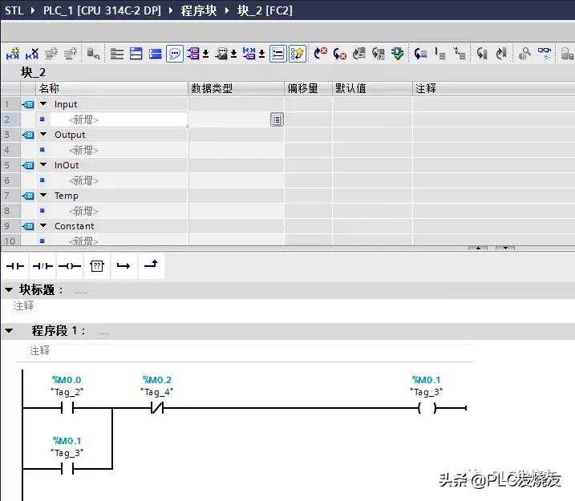Toggle the speech-bubble comment display button
575x501 pixels.
click(174, 54)
